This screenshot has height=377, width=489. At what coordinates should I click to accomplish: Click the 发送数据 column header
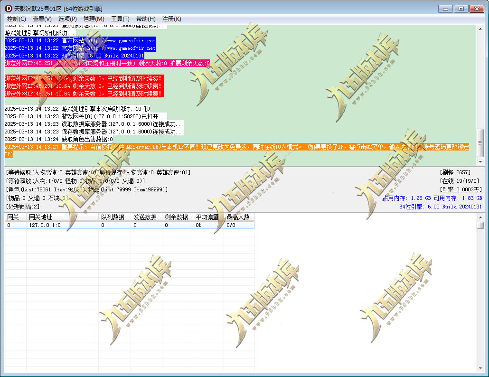[147, 217]
